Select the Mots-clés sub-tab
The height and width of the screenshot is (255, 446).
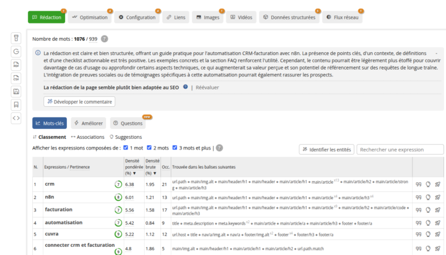coord(50,123)
